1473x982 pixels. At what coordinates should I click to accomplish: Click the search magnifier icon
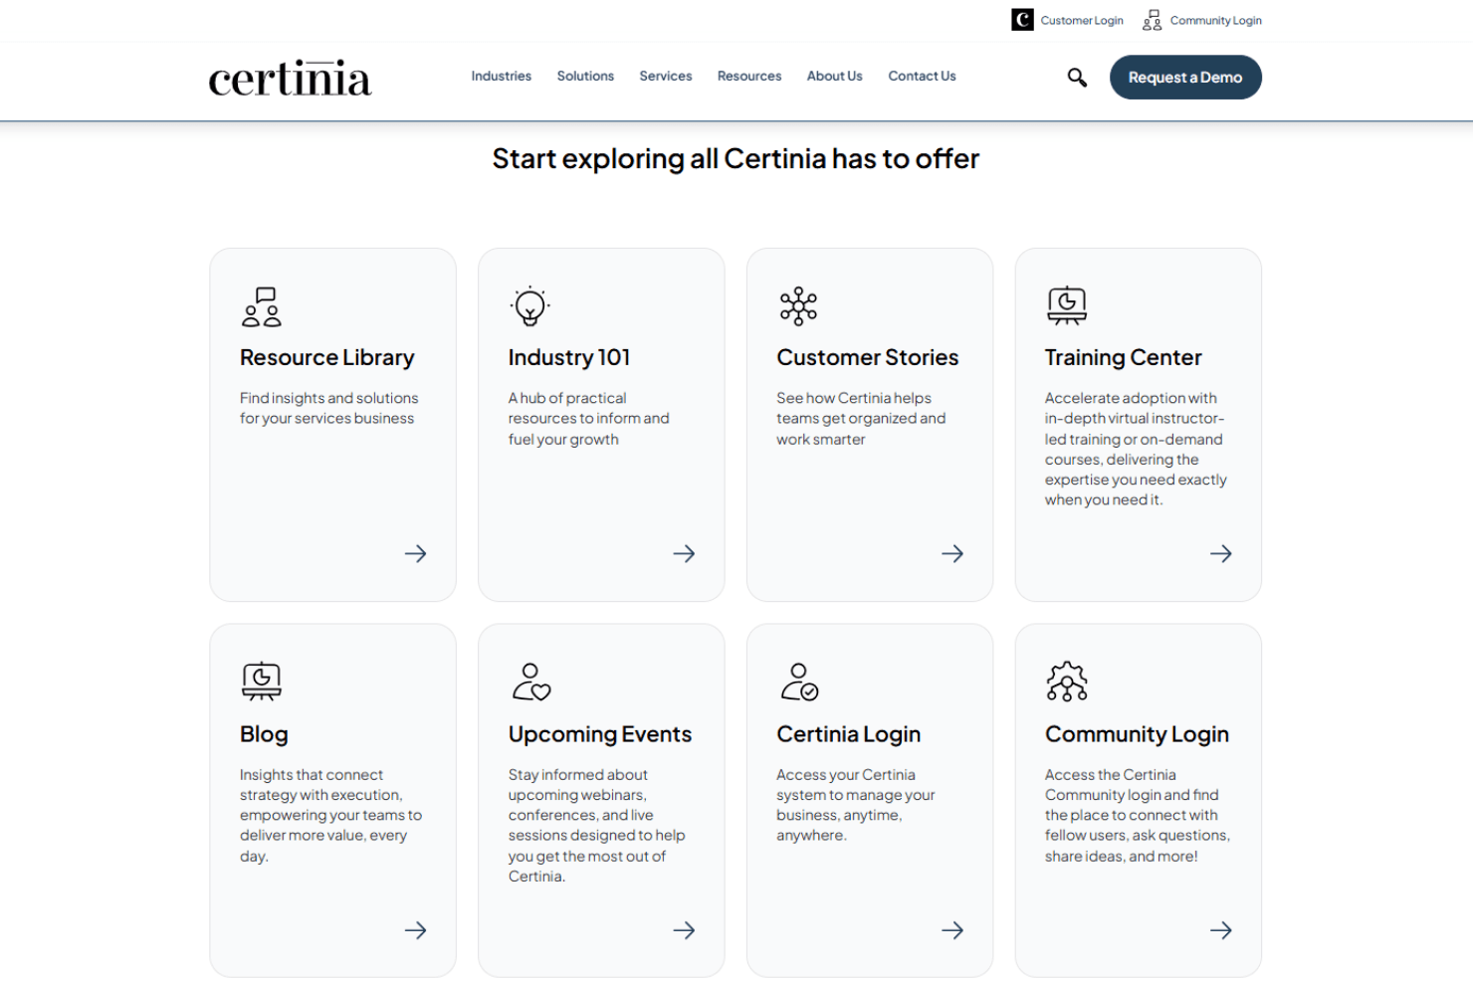1077,77
